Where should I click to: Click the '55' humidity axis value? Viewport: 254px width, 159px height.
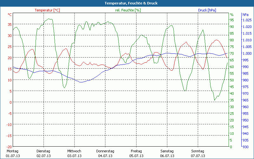coord(232,73)
